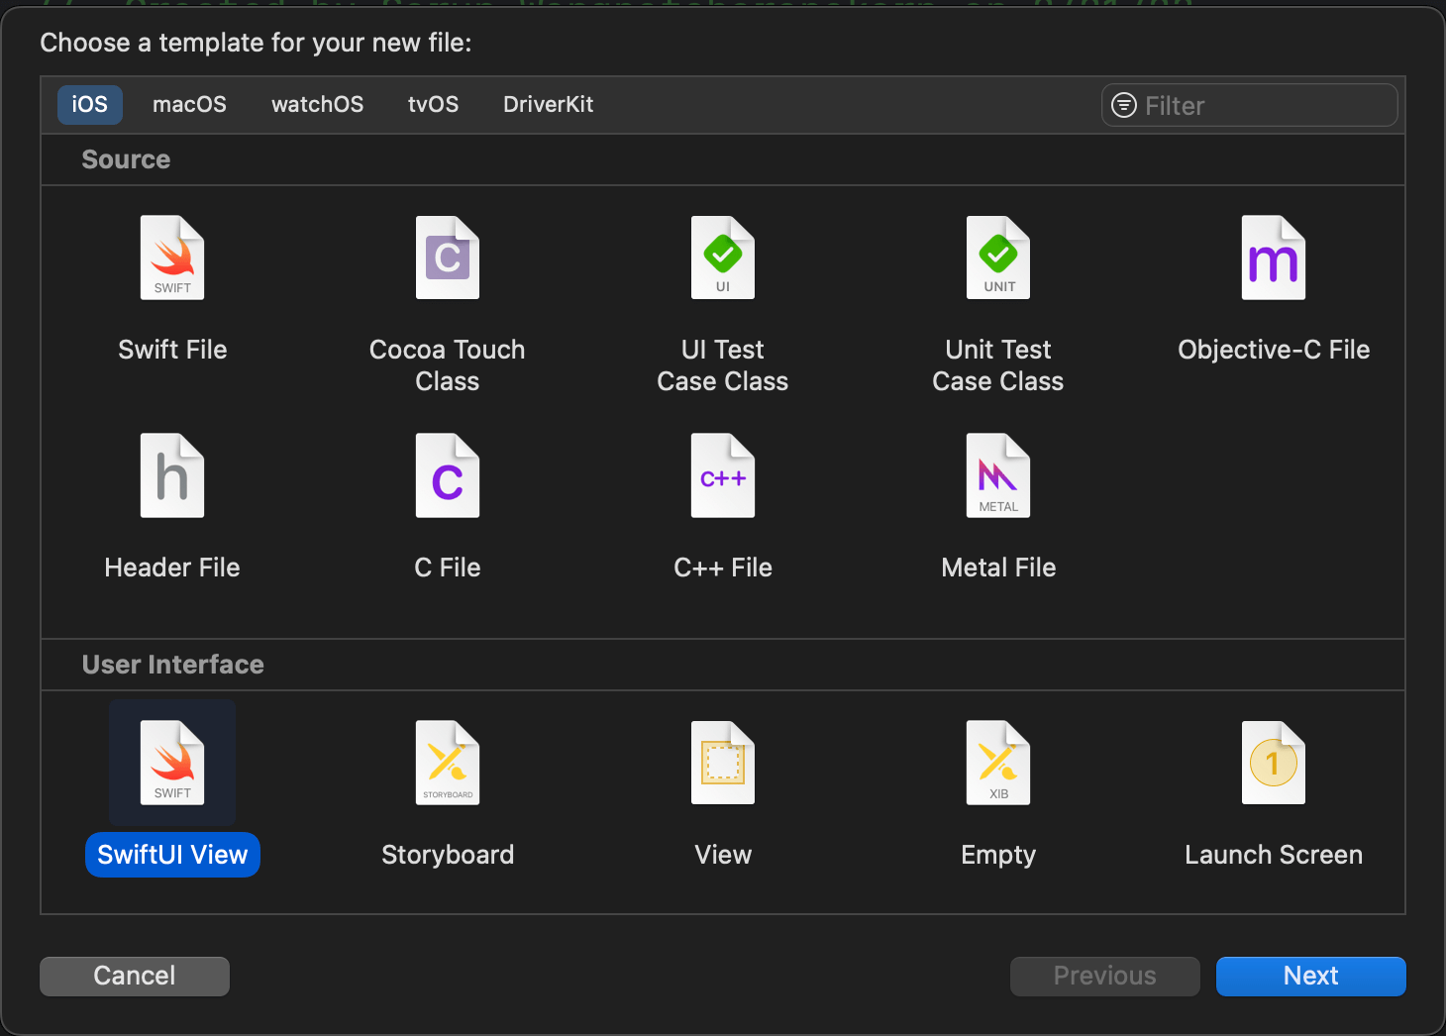Click the 'Storyboard' label
Screen dimensions: 1446x1036
448,855
